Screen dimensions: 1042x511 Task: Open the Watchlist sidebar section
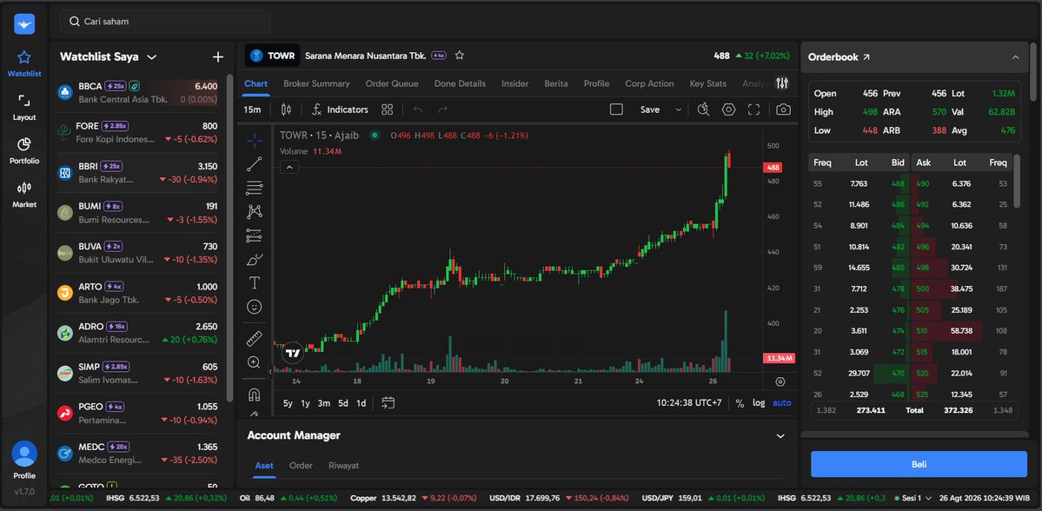[24, 63]
